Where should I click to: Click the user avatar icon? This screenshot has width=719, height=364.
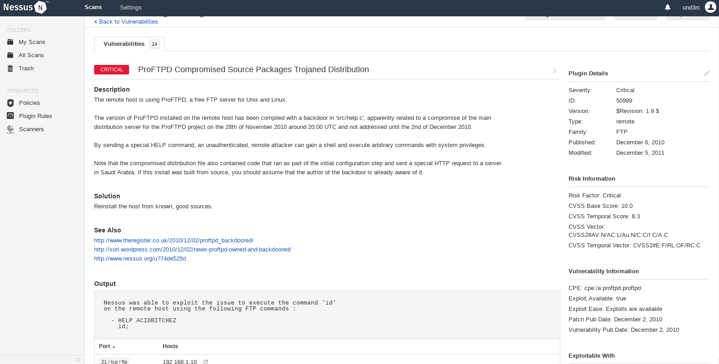(710, 7)
